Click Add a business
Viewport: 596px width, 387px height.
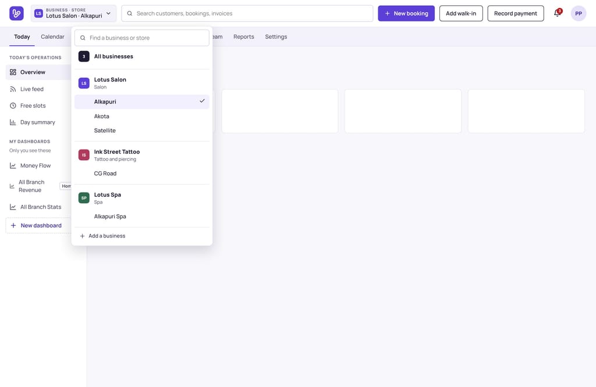point(142,236)
